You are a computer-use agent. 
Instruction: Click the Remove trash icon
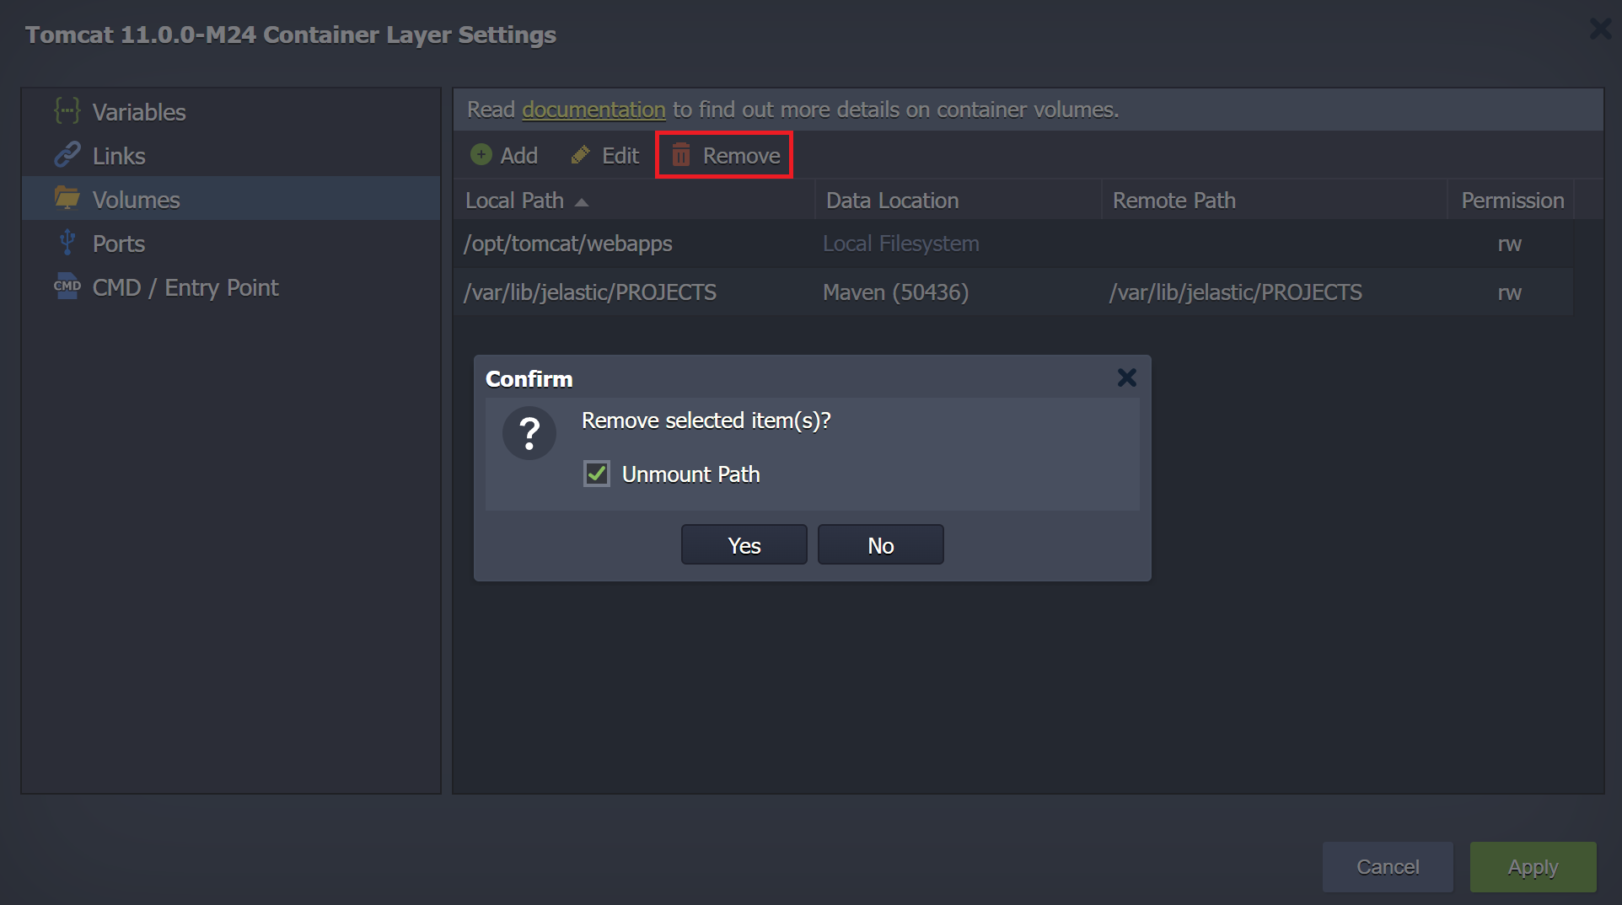(681, 155)
